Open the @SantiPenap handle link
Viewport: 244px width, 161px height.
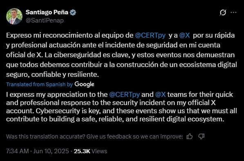click(45, 20)
